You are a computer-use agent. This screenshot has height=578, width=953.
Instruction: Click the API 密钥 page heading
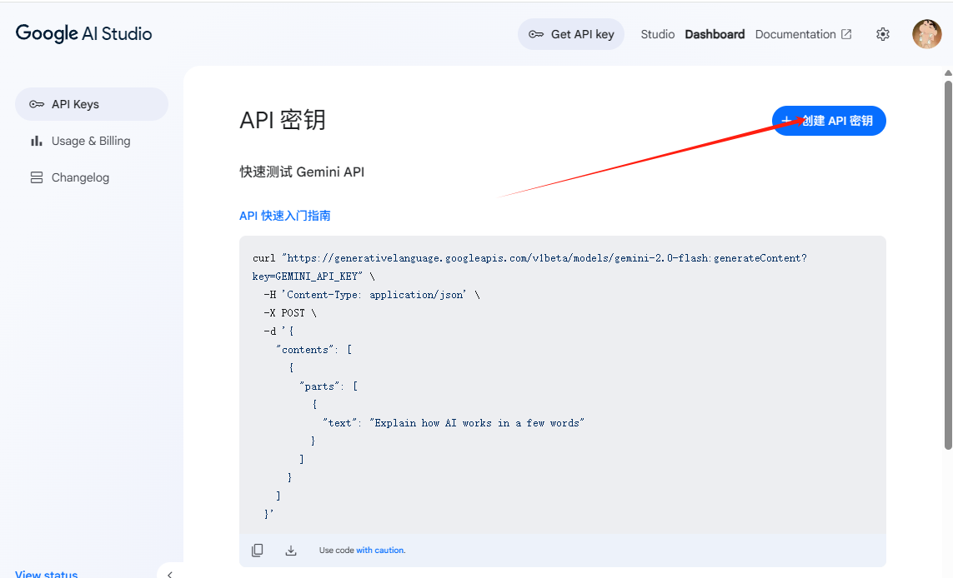(283, 120)
